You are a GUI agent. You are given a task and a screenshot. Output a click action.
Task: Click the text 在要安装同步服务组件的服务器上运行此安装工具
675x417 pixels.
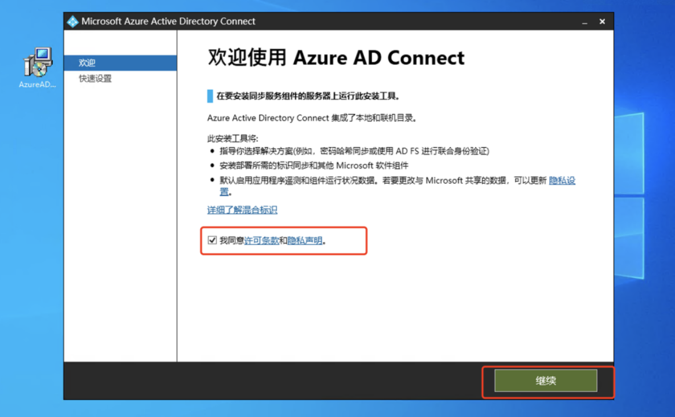(308, 96)
